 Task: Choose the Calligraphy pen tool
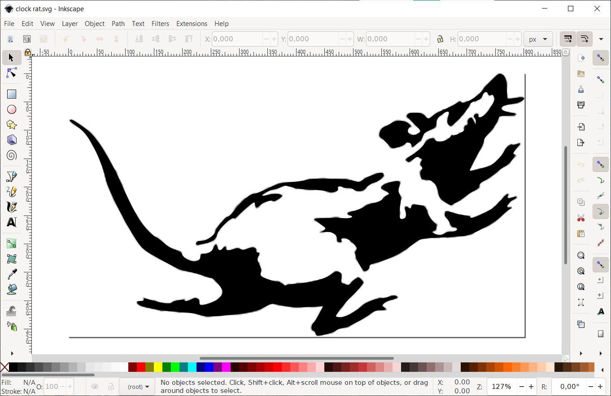[x=12, y=207]
